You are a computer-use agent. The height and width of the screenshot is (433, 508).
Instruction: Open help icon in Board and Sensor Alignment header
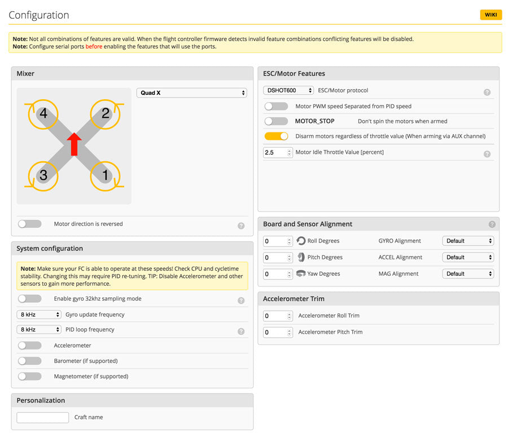492,224
